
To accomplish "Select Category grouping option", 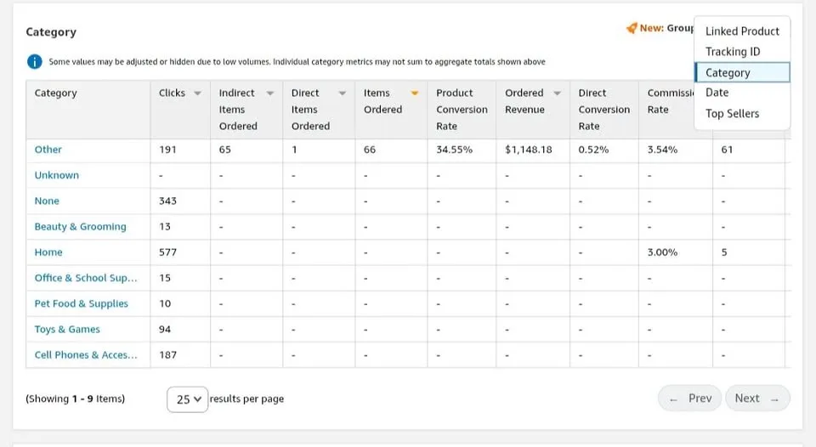I will pyautogui.click(x=743, y=72).
